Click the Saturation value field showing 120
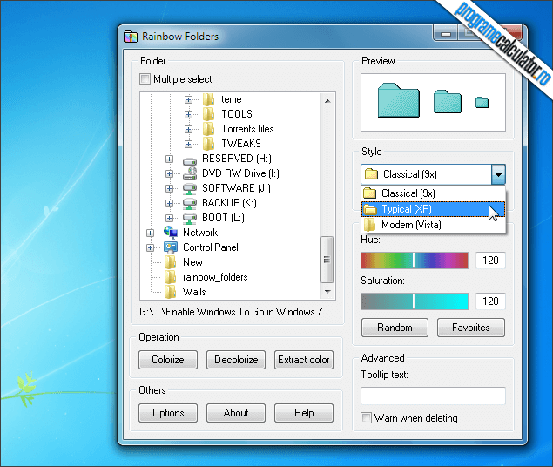The image size is (553, 467). coord(490,301)
